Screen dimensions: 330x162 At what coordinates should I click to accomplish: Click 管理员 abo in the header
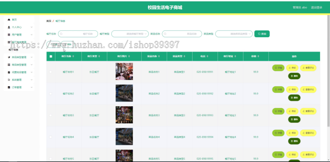[x=300, y=7]
